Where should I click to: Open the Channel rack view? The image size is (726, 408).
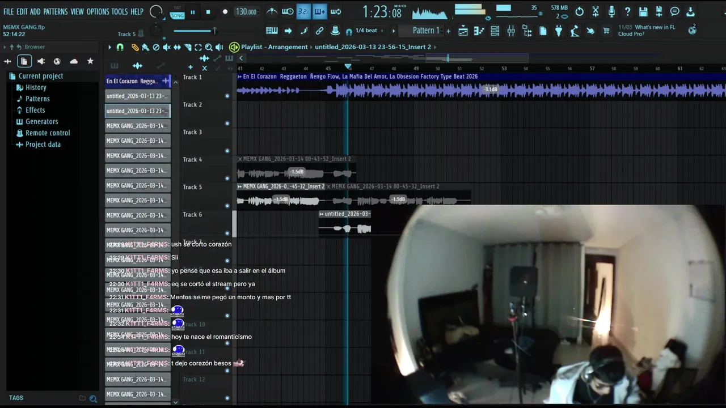(495, 31)
